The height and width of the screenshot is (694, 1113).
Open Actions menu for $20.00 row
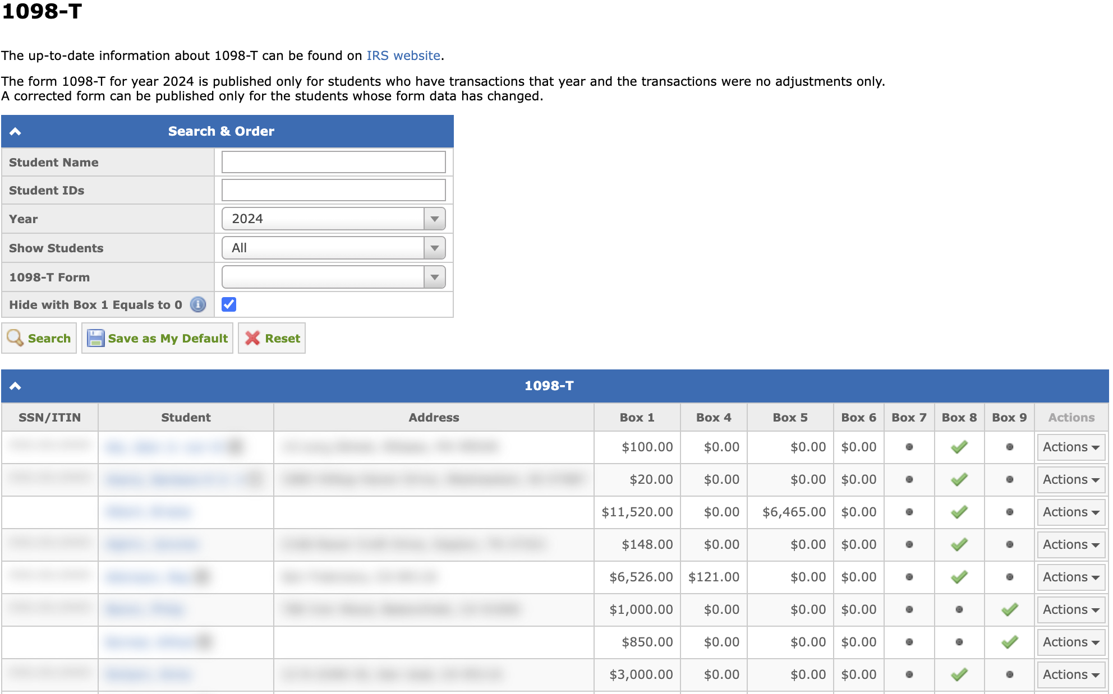[1070, 479]
